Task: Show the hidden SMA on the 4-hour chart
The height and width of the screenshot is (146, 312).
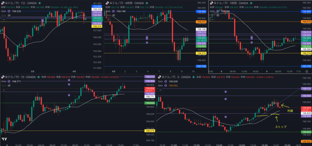Action: 113,15
